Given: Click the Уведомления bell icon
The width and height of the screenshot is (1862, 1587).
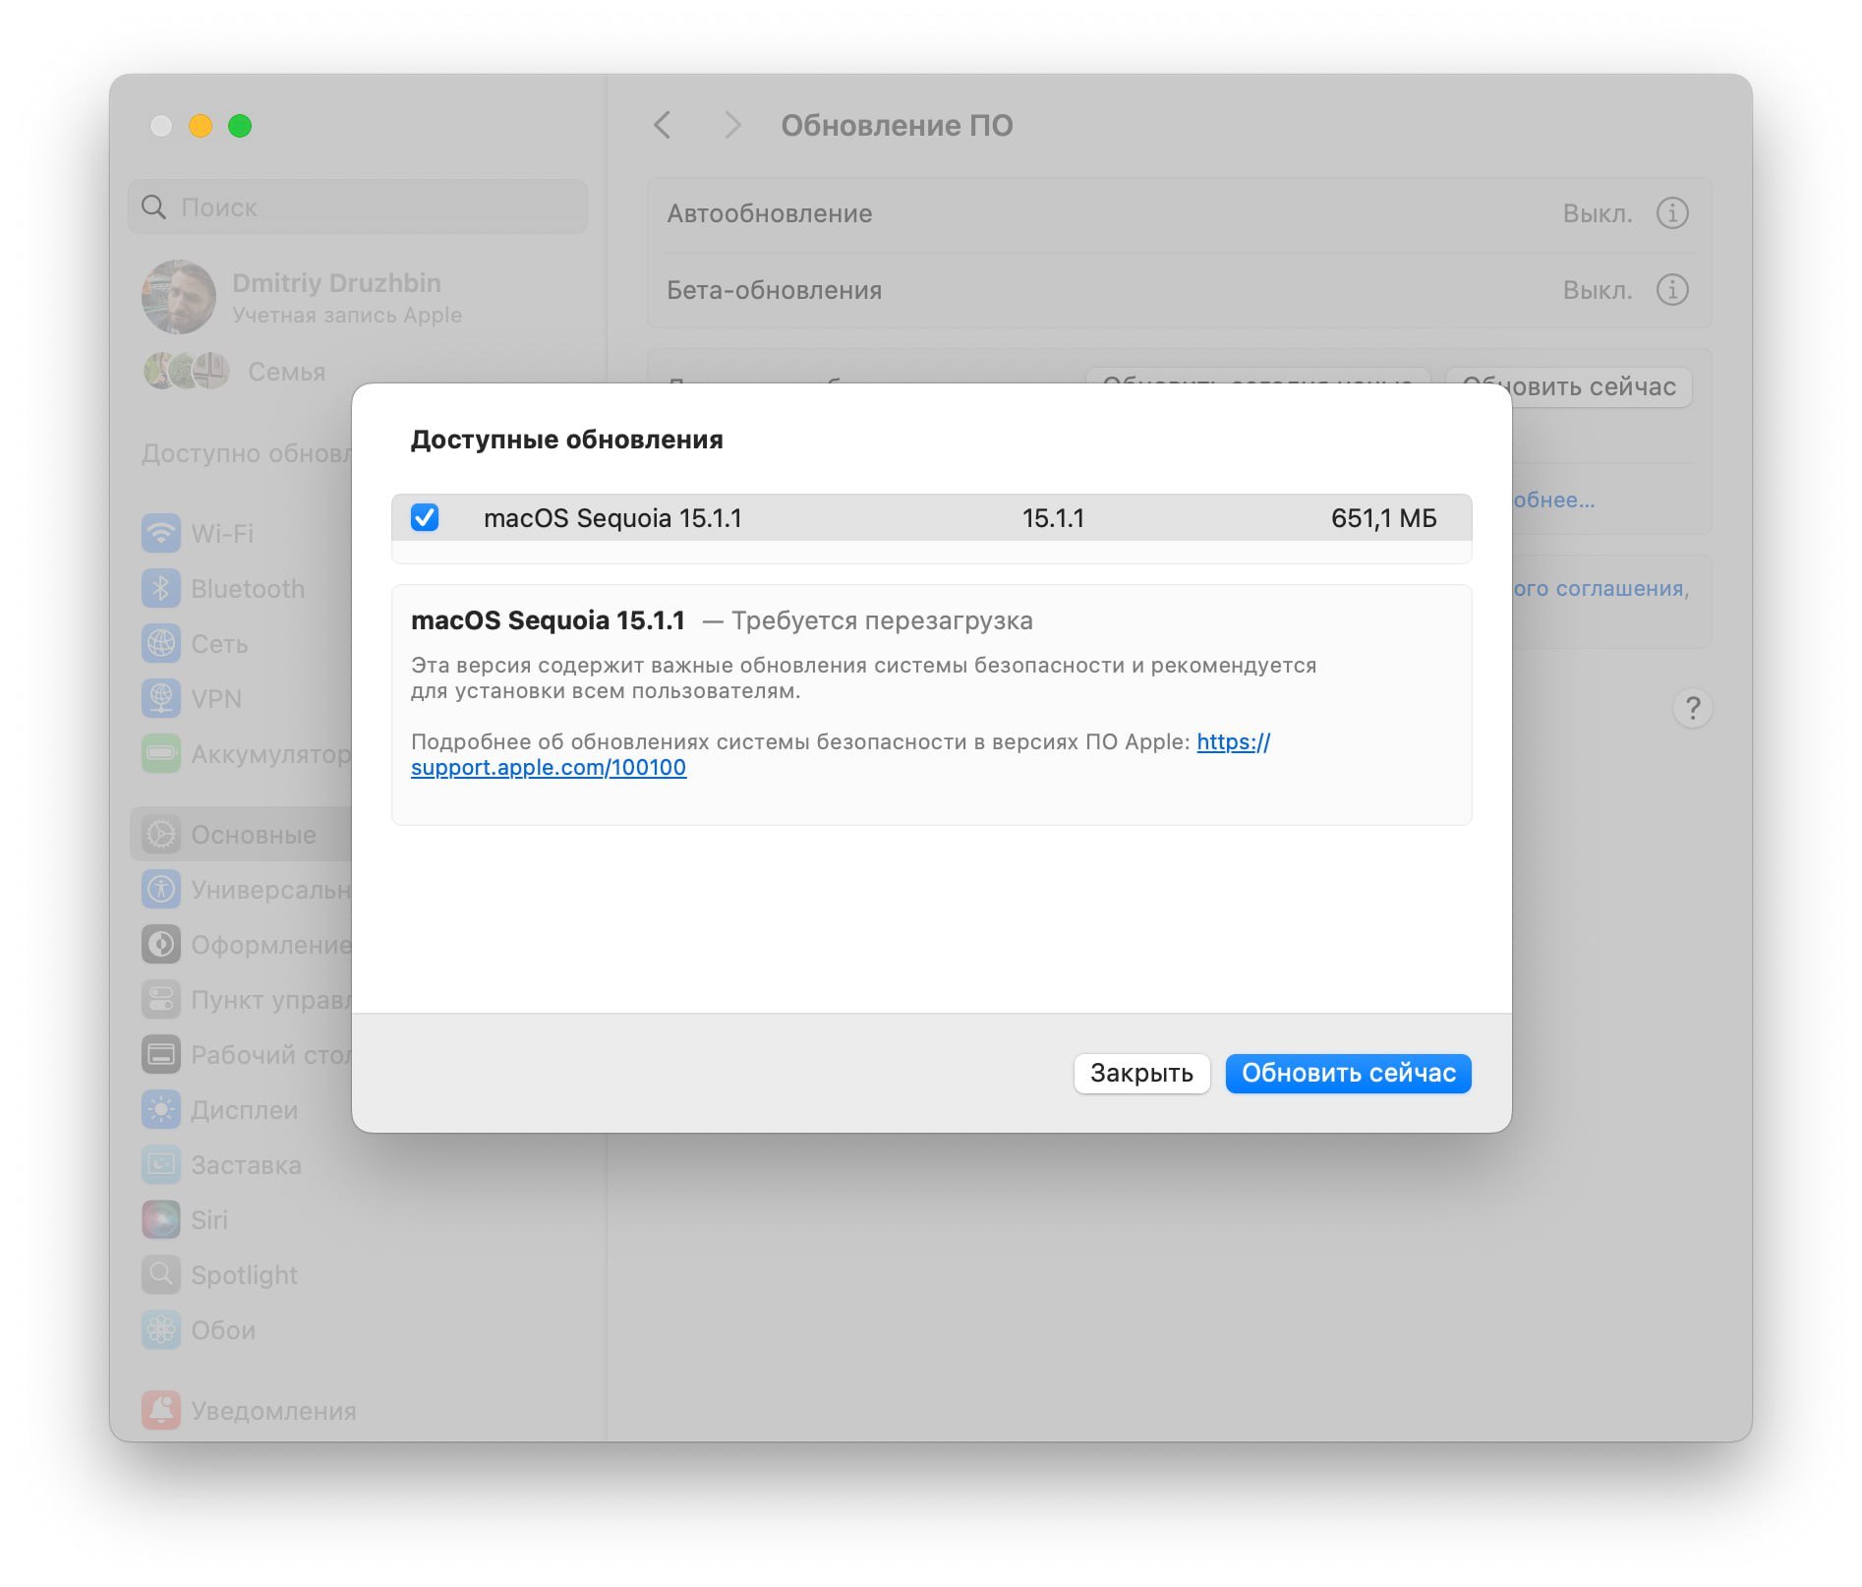Looking at the screenshot, I should (161, 1411).
